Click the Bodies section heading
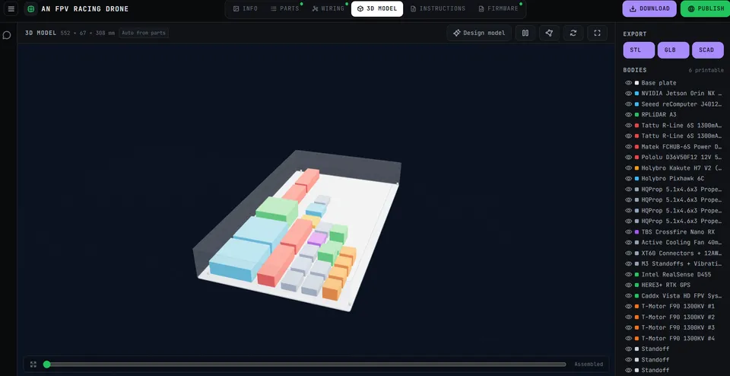Image resolution: width=730 pixels, height=376 pixels. [x=635, y=70]
